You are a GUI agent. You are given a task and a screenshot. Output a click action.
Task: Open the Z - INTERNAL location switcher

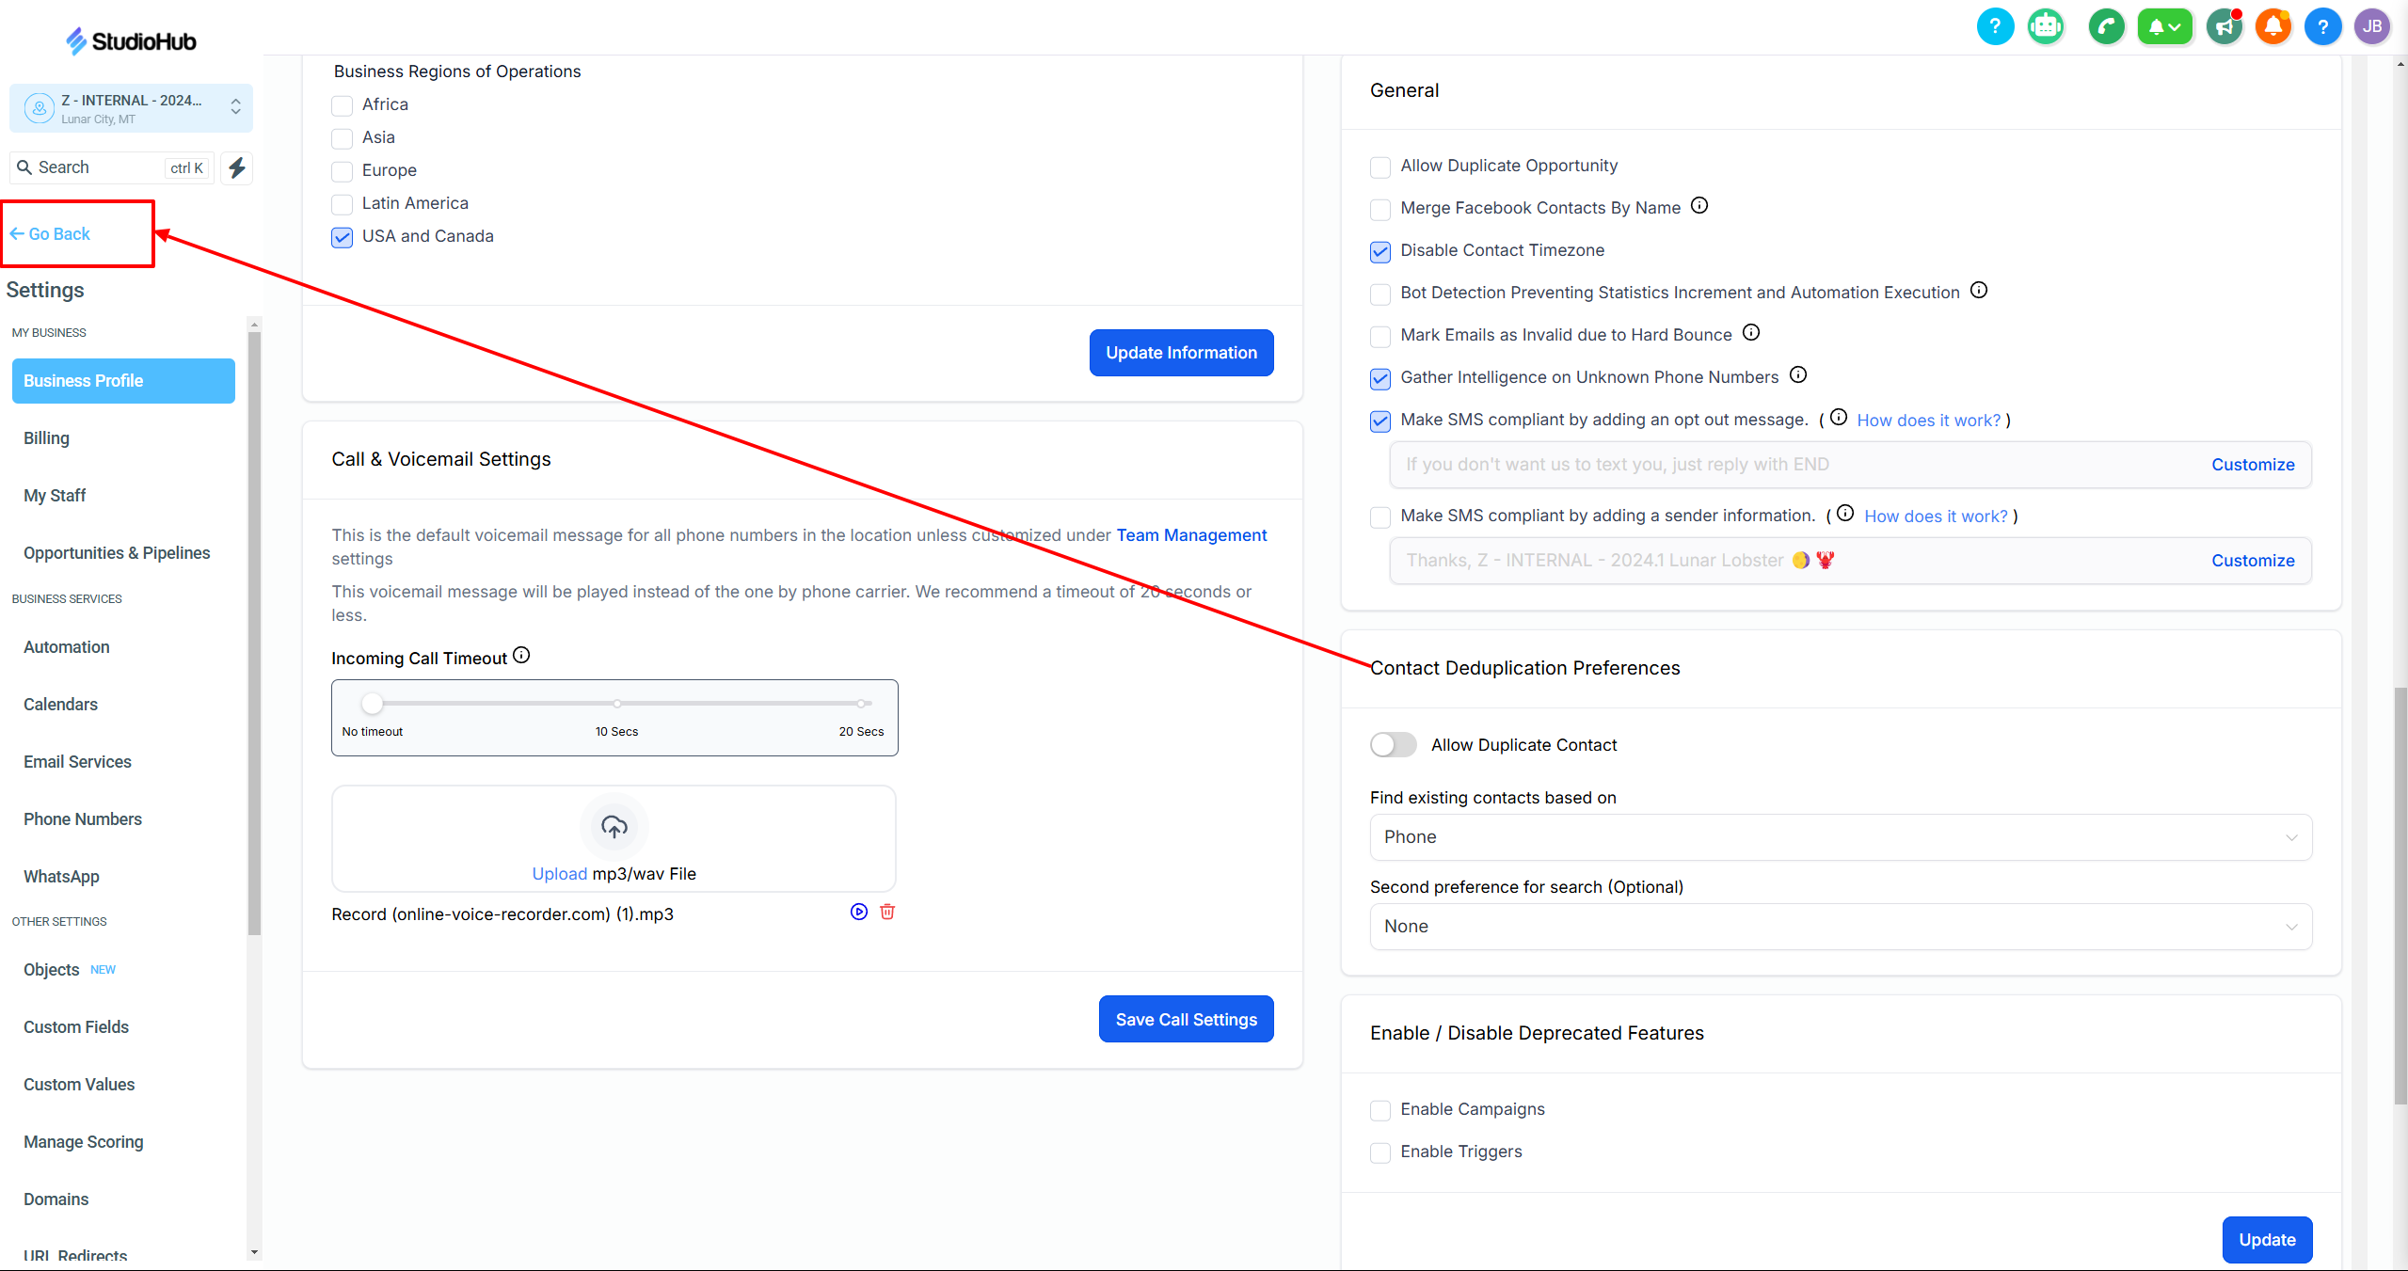pyautogui.click(x=131, y=108)
